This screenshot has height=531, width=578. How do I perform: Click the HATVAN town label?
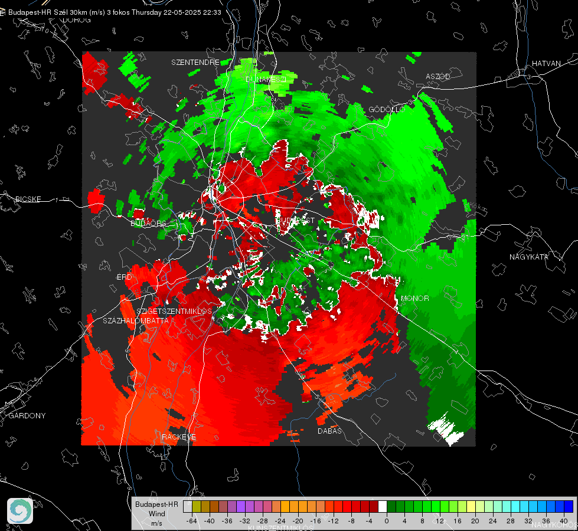tap(546, 63)
